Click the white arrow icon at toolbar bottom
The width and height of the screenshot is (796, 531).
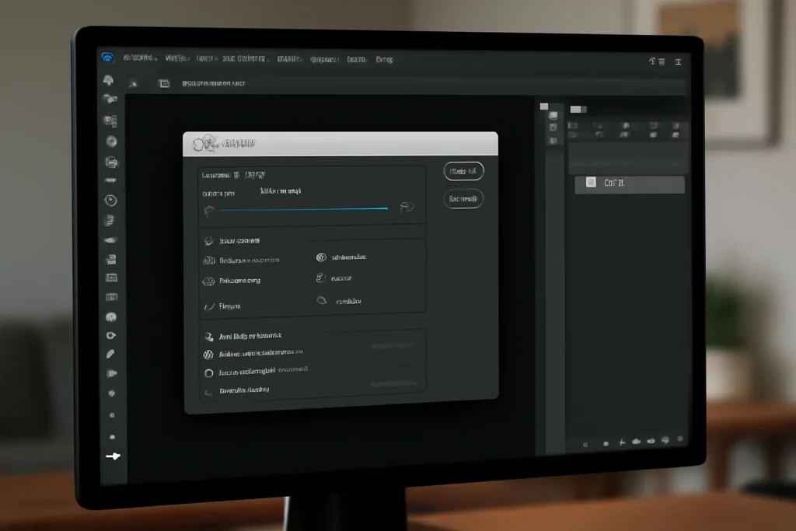(x=113, y=456)
